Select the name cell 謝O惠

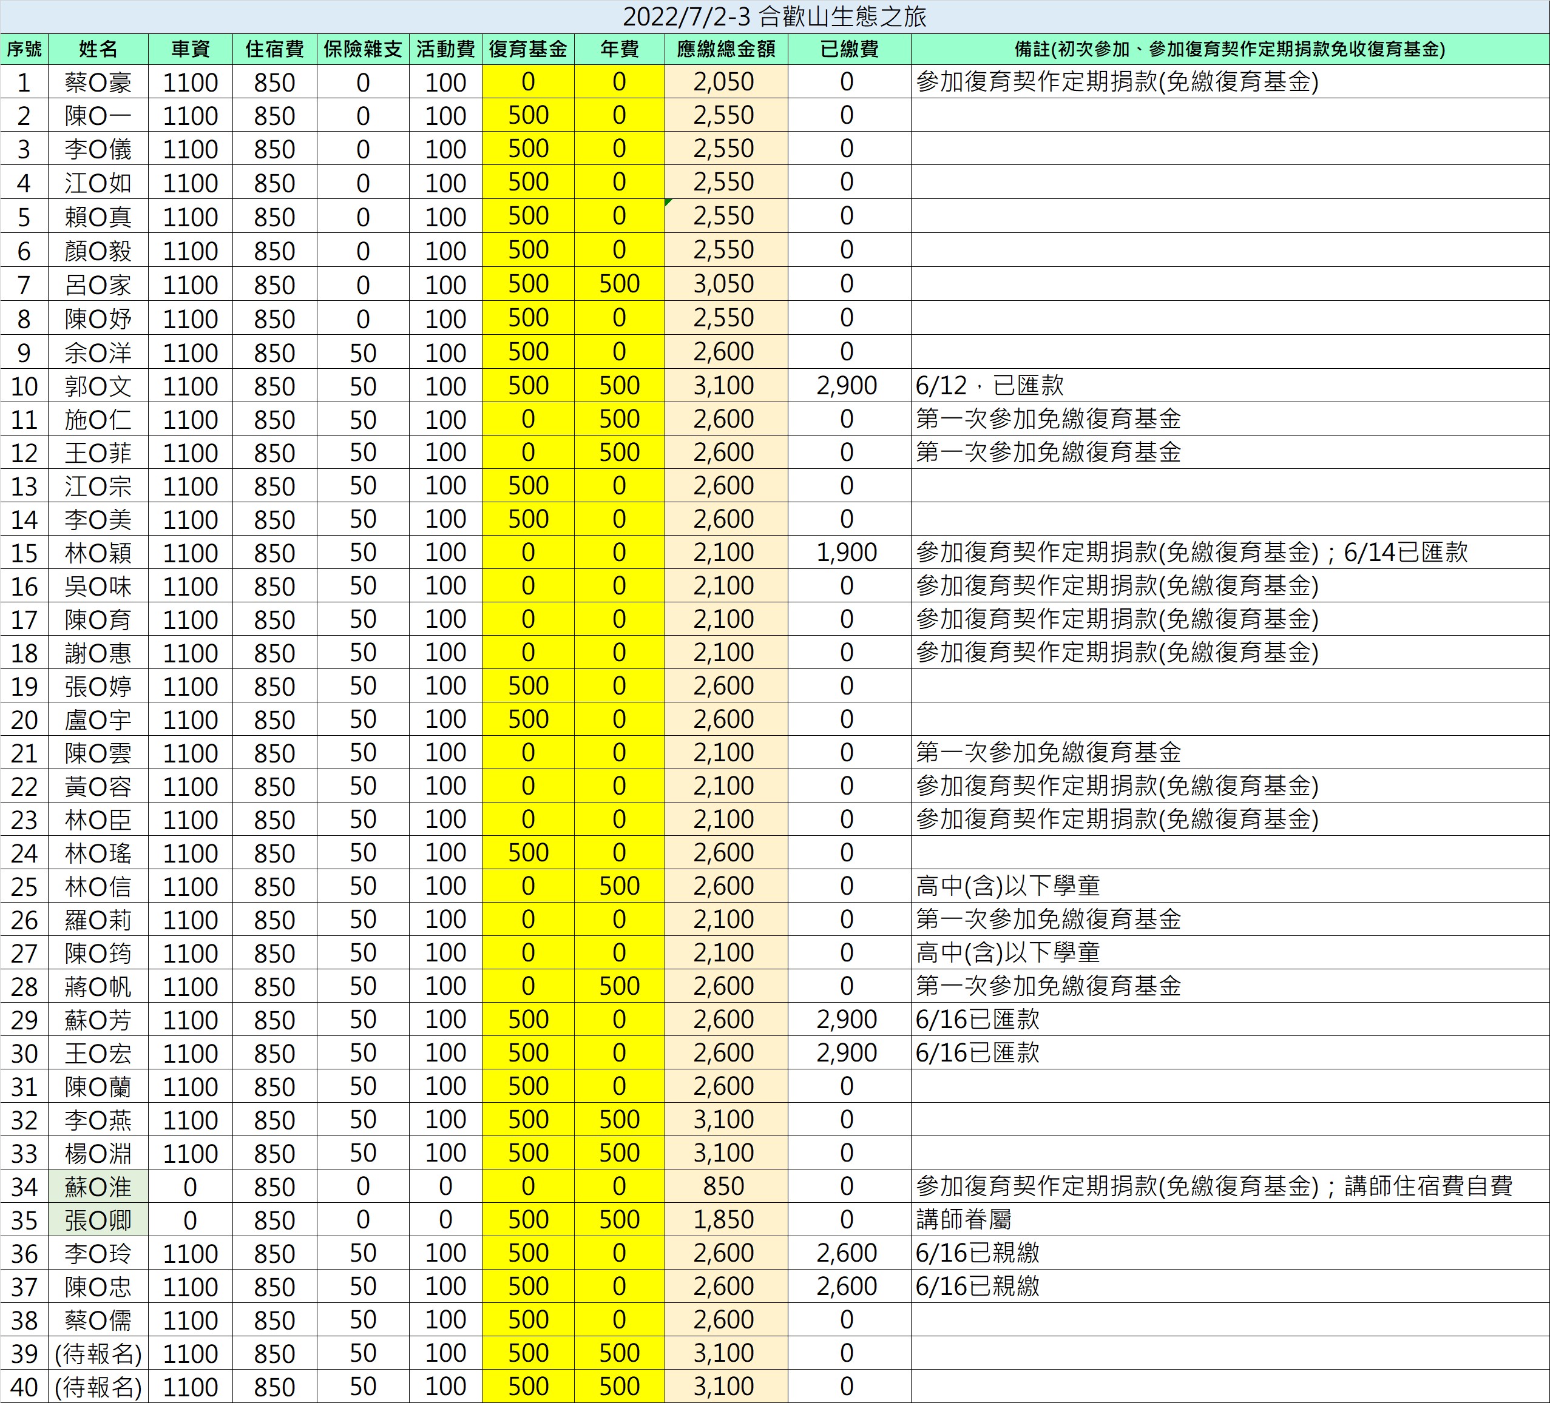[x=98, y=652]
